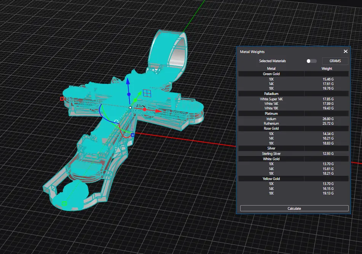362x254 pixels.
Task: Select the Platinum category row
Action: (293, 114)
